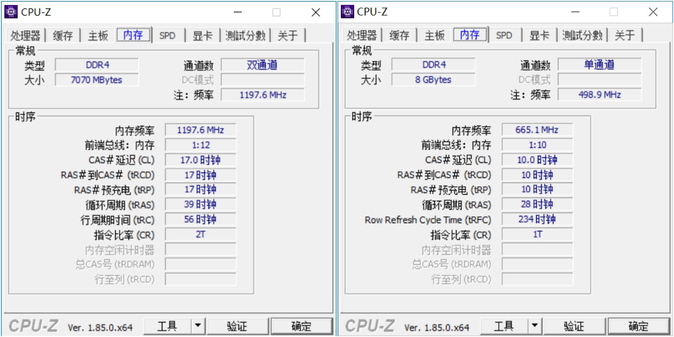
Task: Click 498.9 MHz 注:频率 value
Action: tap(599, 94)
